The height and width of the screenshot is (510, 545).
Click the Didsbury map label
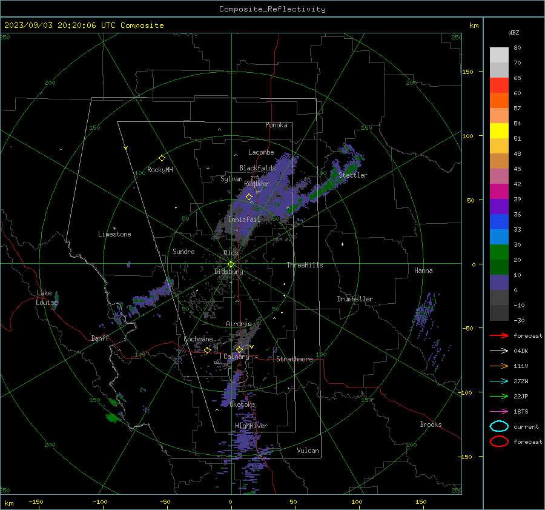click(229, 272)
